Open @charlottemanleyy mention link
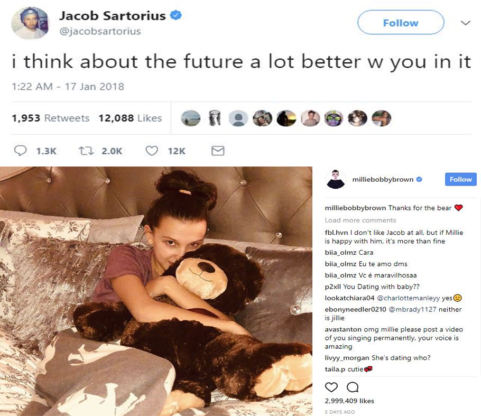 [x=408, y=298]
